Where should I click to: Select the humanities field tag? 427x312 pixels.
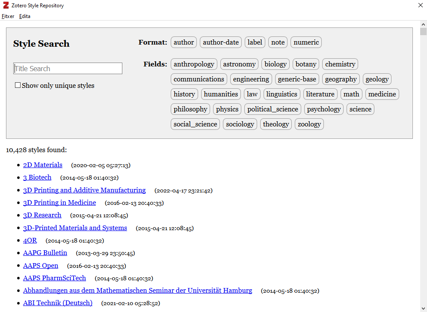pyautogui.click(x=221, y=94)
